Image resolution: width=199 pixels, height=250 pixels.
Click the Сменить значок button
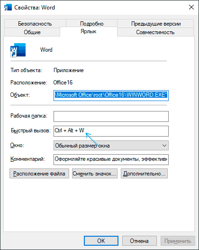click(95, 174)
